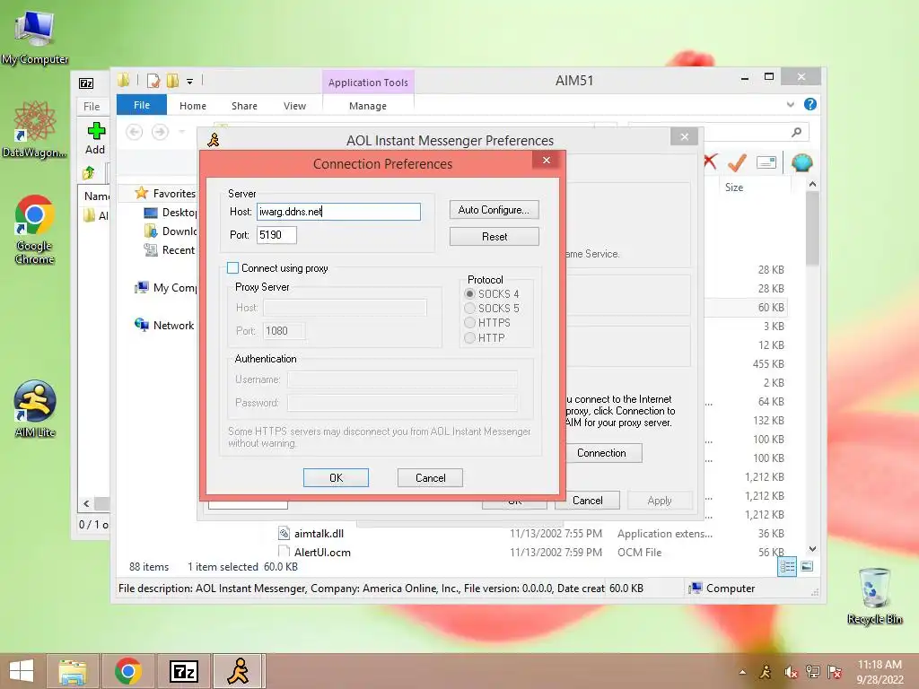919x689 pixels.
Task: Click the orange checkmark toolbar icon
Action: tap(737, 162)
